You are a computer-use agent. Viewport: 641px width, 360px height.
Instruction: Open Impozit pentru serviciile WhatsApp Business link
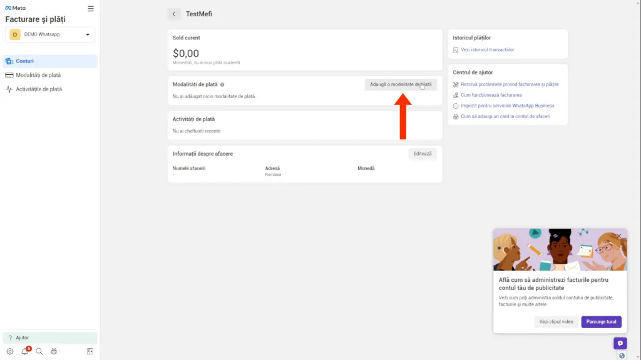pyautogui.click(x=507, y=106)
